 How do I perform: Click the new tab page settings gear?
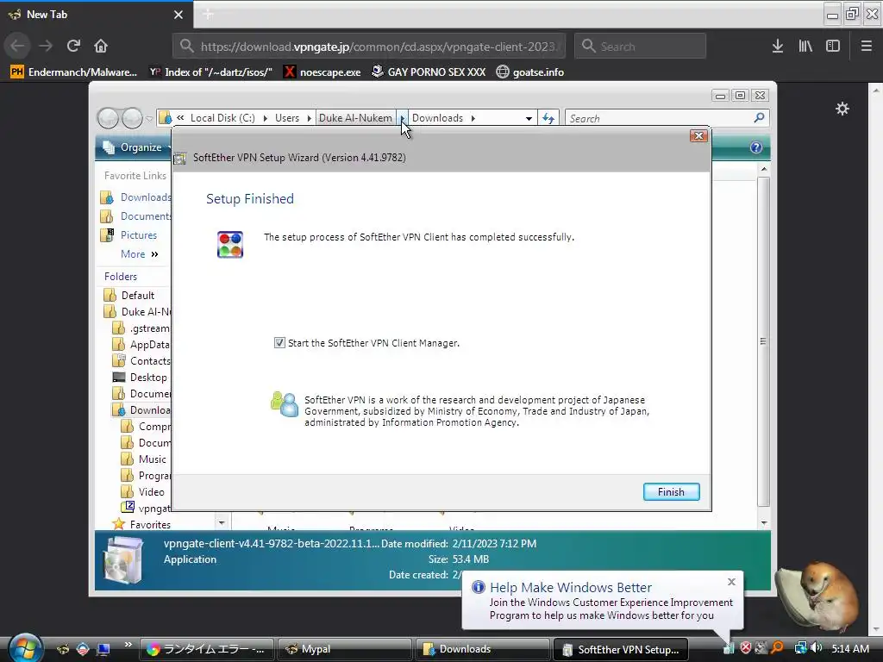[842, 109]
